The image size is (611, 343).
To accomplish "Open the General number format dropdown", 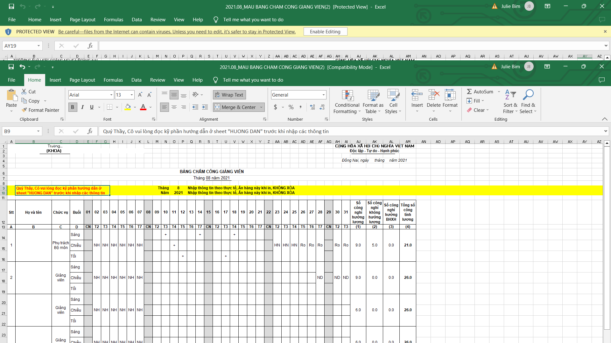I will tap(324, 95).
